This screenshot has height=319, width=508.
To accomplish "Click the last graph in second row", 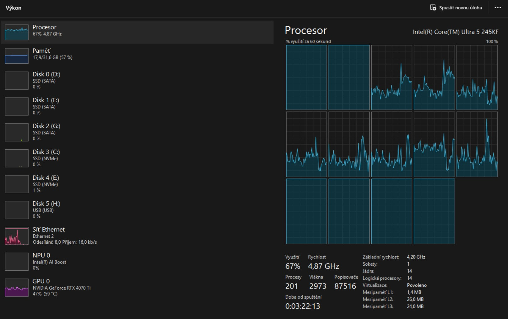I will [x=477, y=144].
